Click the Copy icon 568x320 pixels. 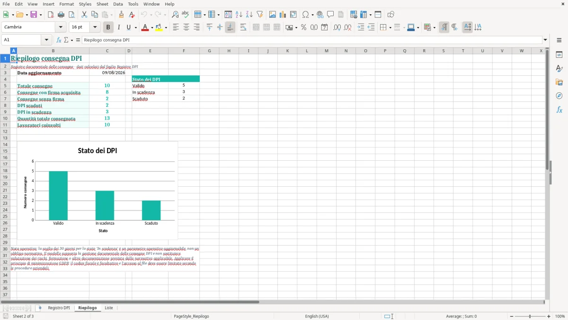pyautogui.click(x=94, y=15)
